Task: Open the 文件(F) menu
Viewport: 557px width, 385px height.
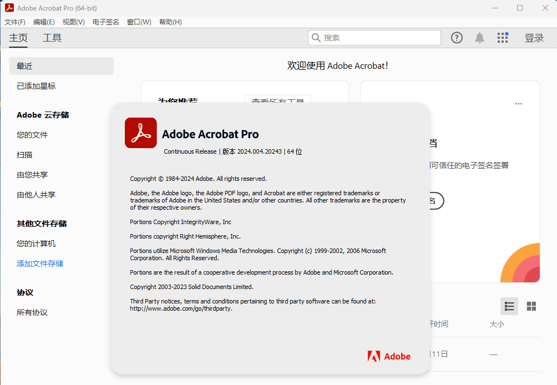Action: tap(15, 22)
